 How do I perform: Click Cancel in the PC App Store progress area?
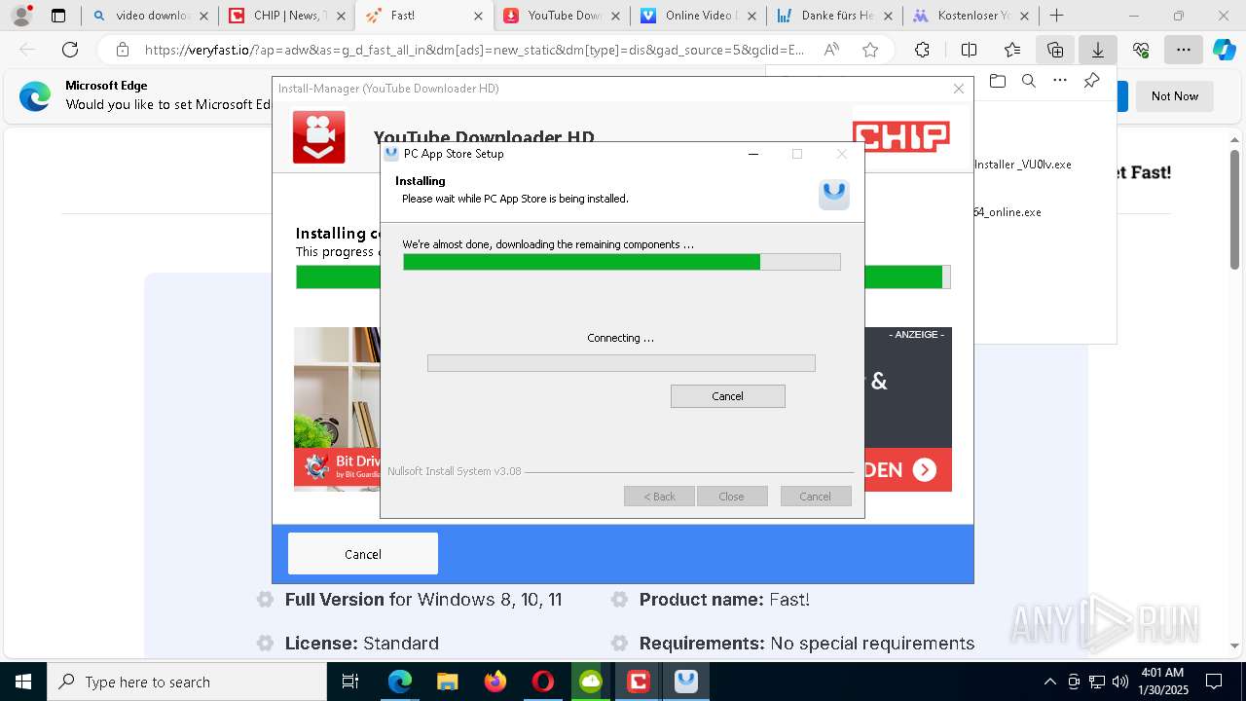pos(727,396)
